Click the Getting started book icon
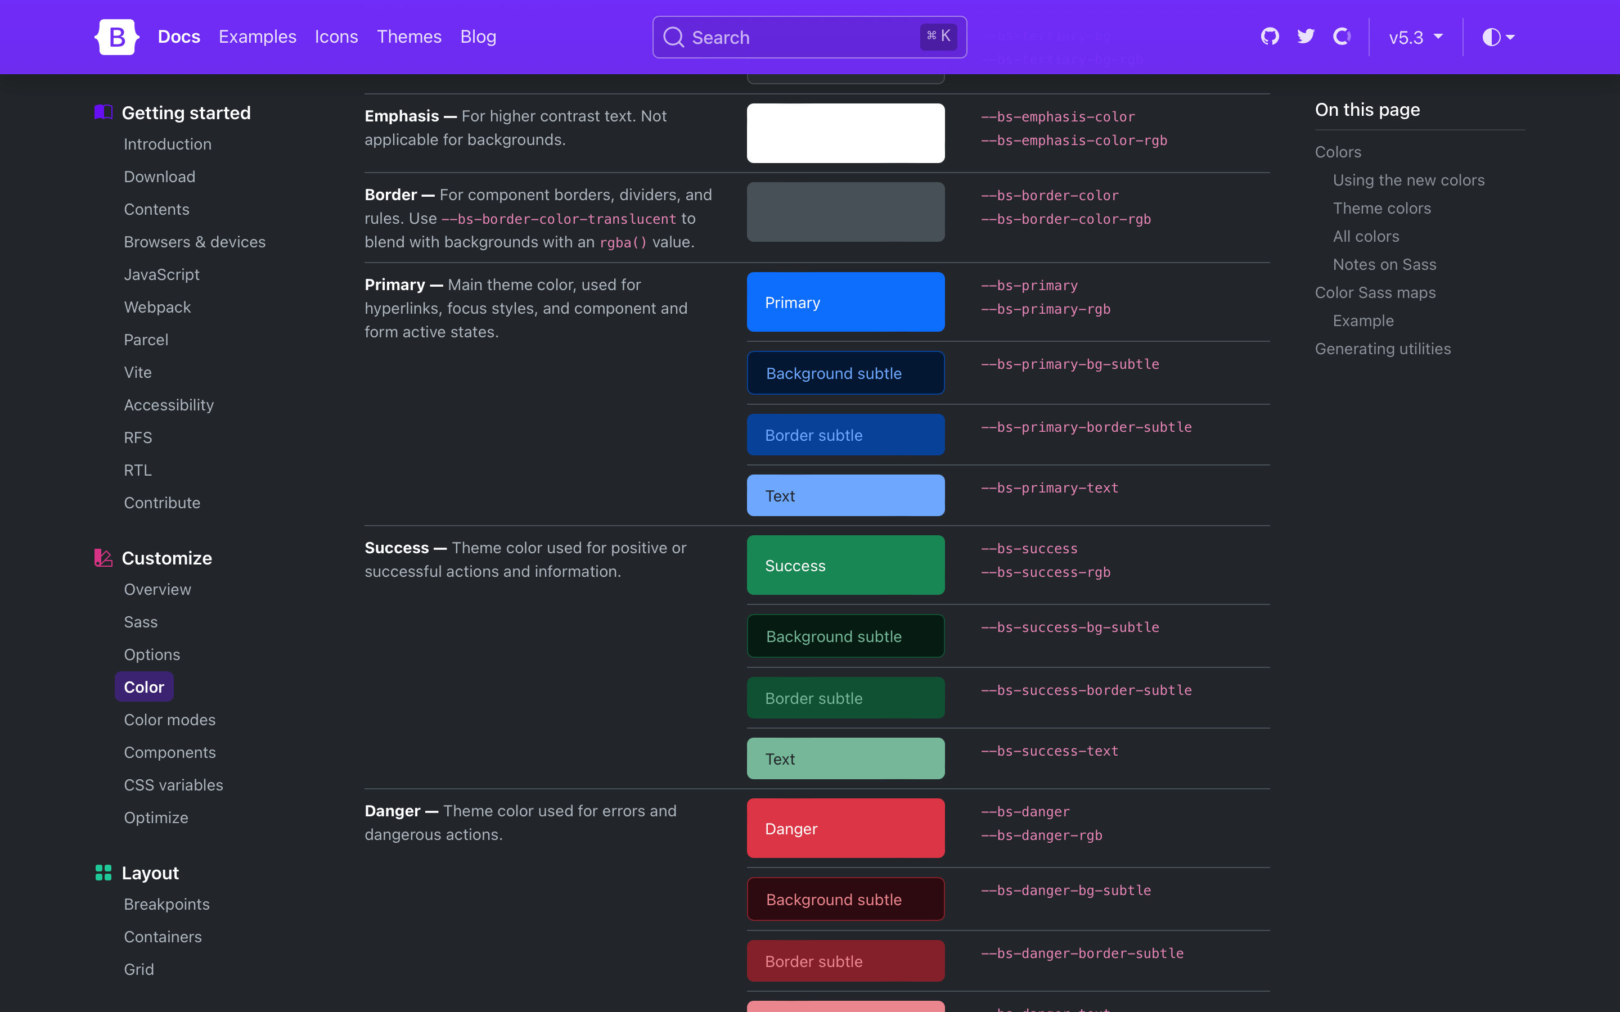1620x1012 pixels. tap(103, 112)
